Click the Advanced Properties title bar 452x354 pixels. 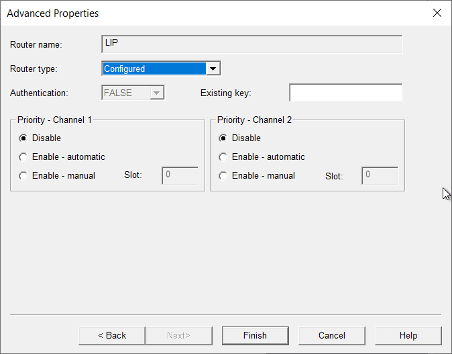[x=201, y=13]
